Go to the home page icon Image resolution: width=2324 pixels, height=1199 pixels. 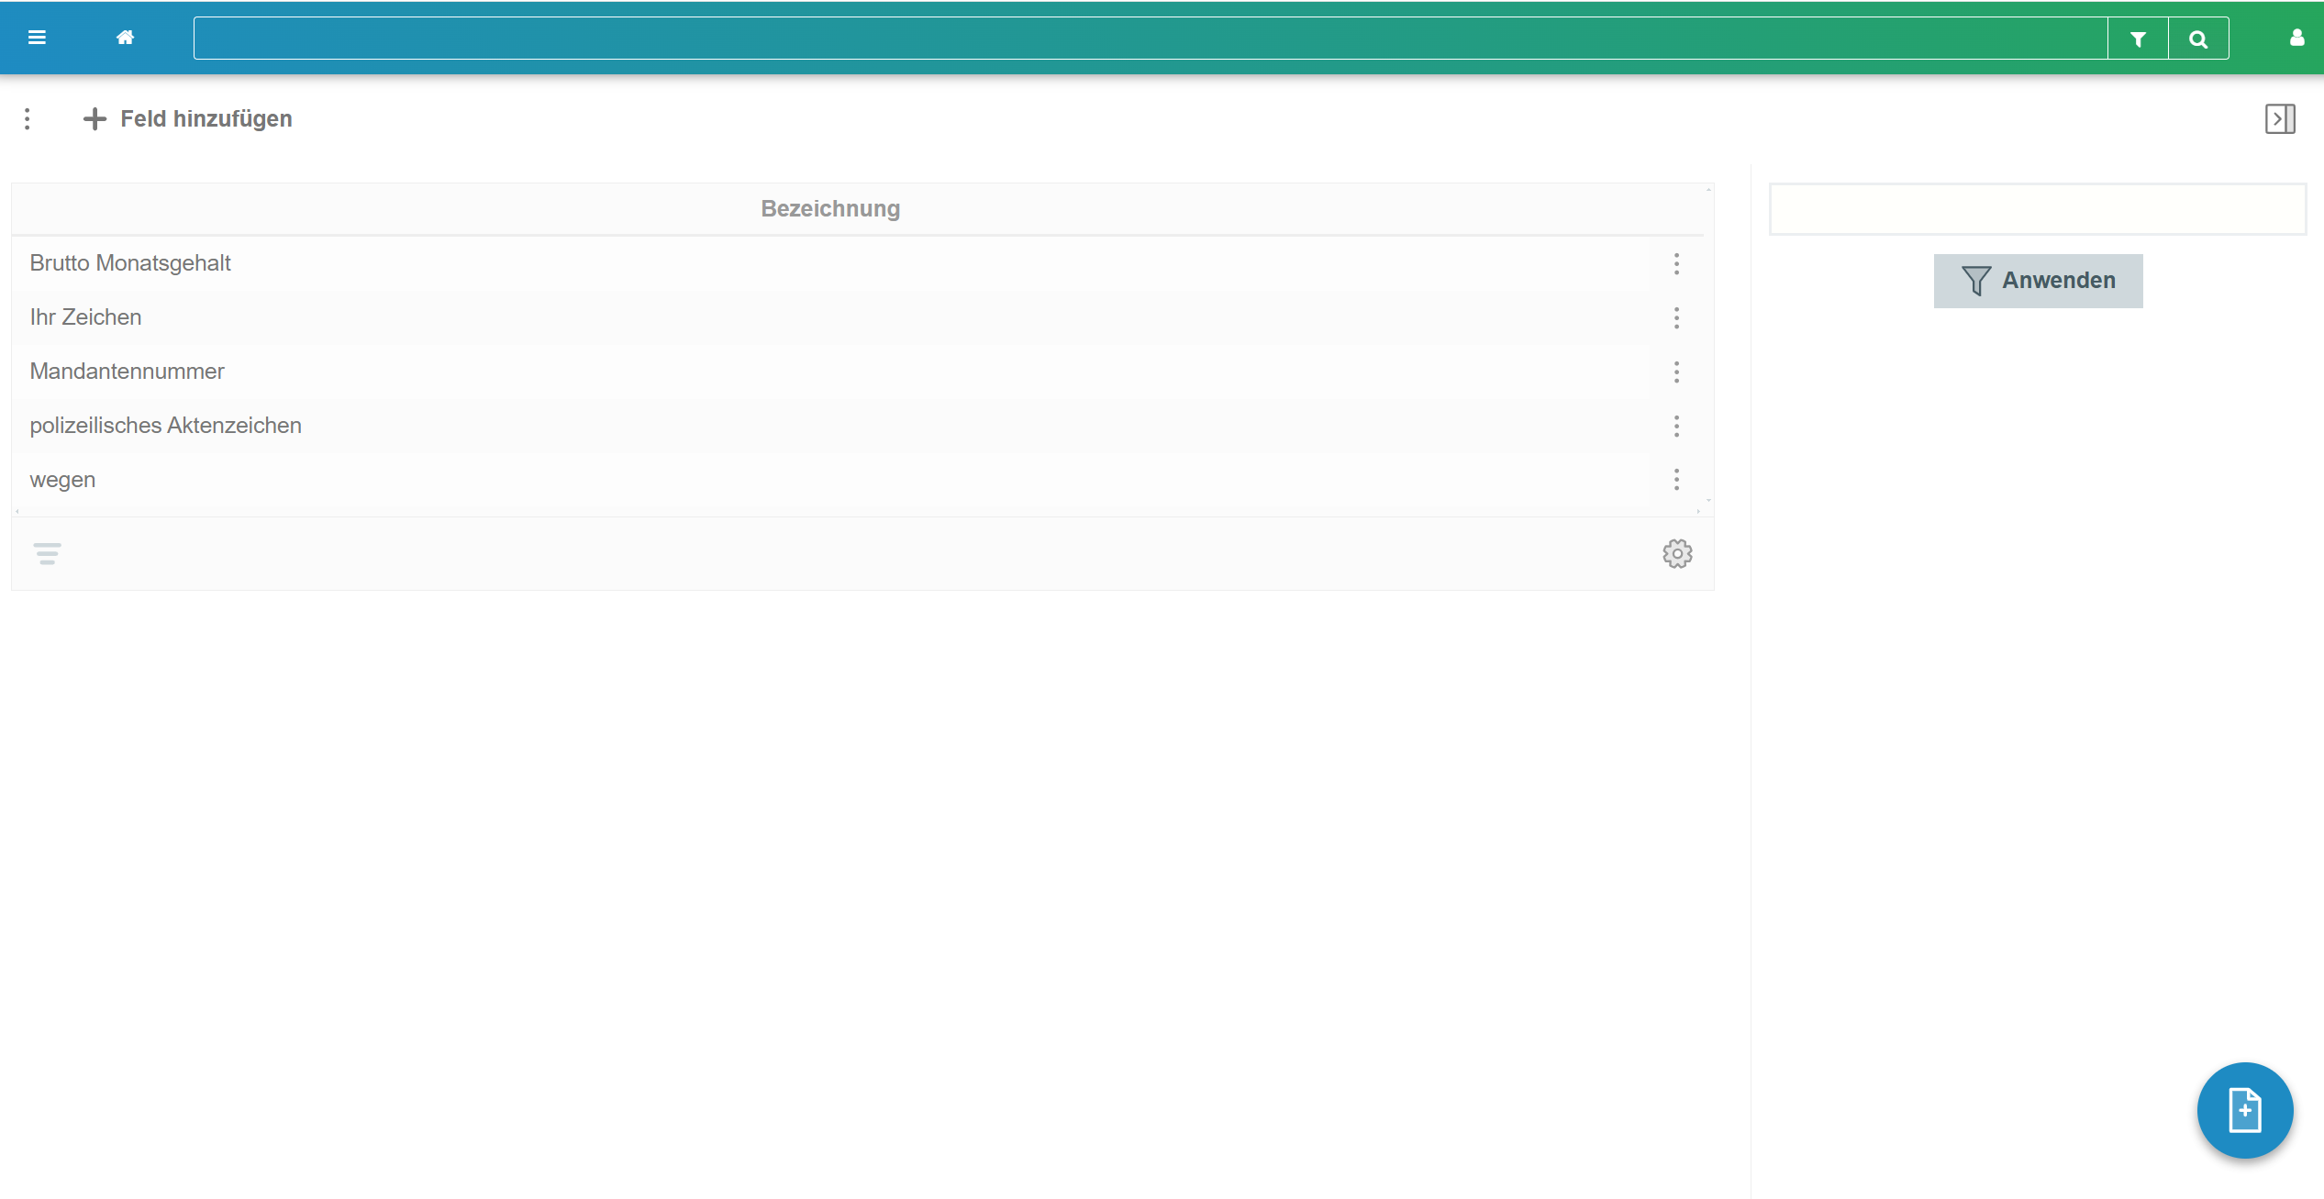tap(126, 38)
